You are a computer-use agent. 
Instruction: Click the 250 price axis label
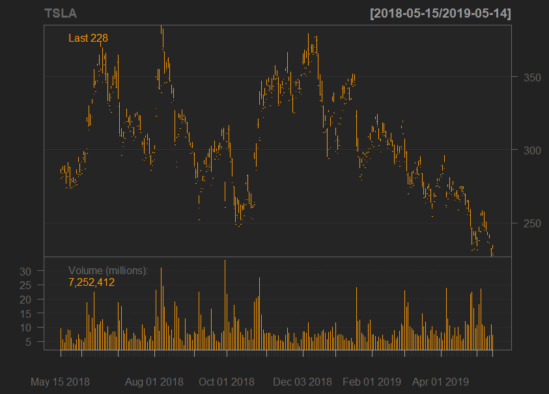tap(524, 223)
